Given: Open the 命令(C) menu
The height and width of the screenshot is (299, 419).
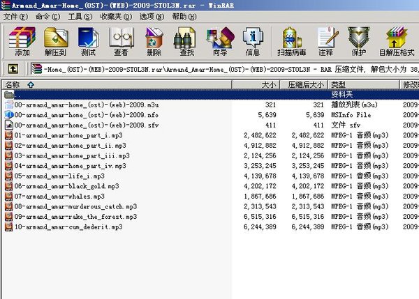Looking at the screenshot, I should 47,17.
